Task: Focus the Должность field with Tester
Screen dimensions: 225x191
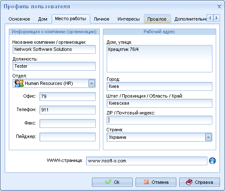Action: 54,66
